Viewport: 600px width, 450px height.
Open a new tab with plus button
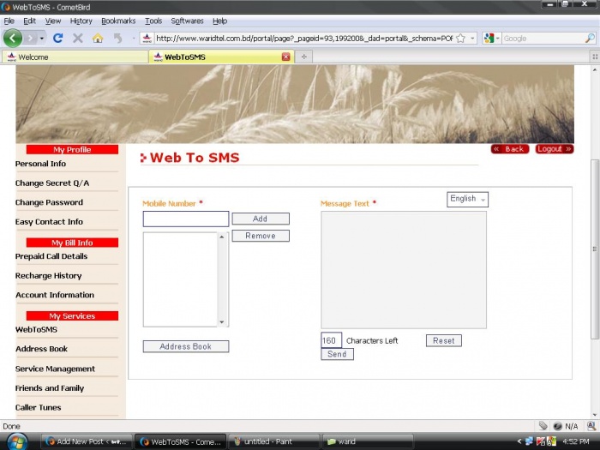pos(303,57)
